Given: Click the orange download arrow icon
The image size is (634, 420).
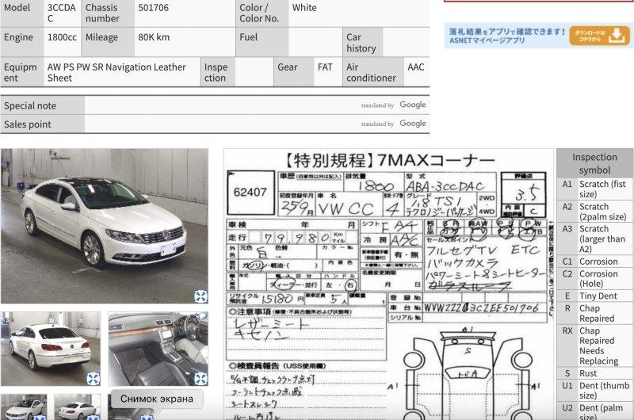Looking at the screenshot, I should pyautogui.click(x=618, y=36).
